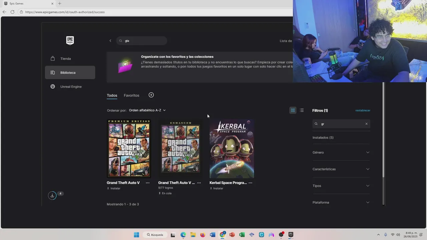Click the taskbar Búsqueda search box
427x240 pixels.
click(155, 235)
